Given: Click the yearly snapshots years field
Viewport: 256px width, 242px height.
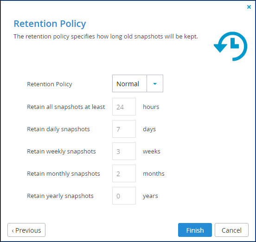Looking at the screenshot, I should [124, 196].
